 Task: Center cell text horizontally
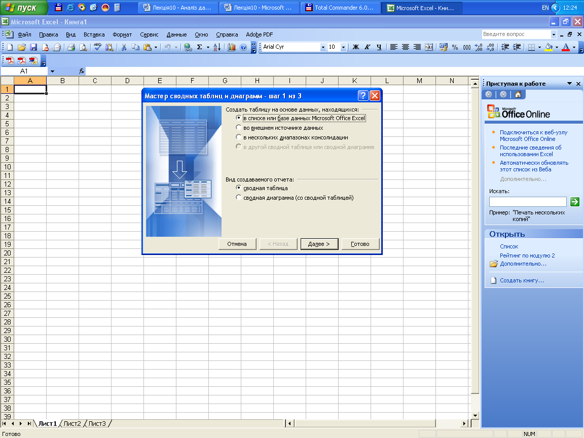[x=406, y=47]
